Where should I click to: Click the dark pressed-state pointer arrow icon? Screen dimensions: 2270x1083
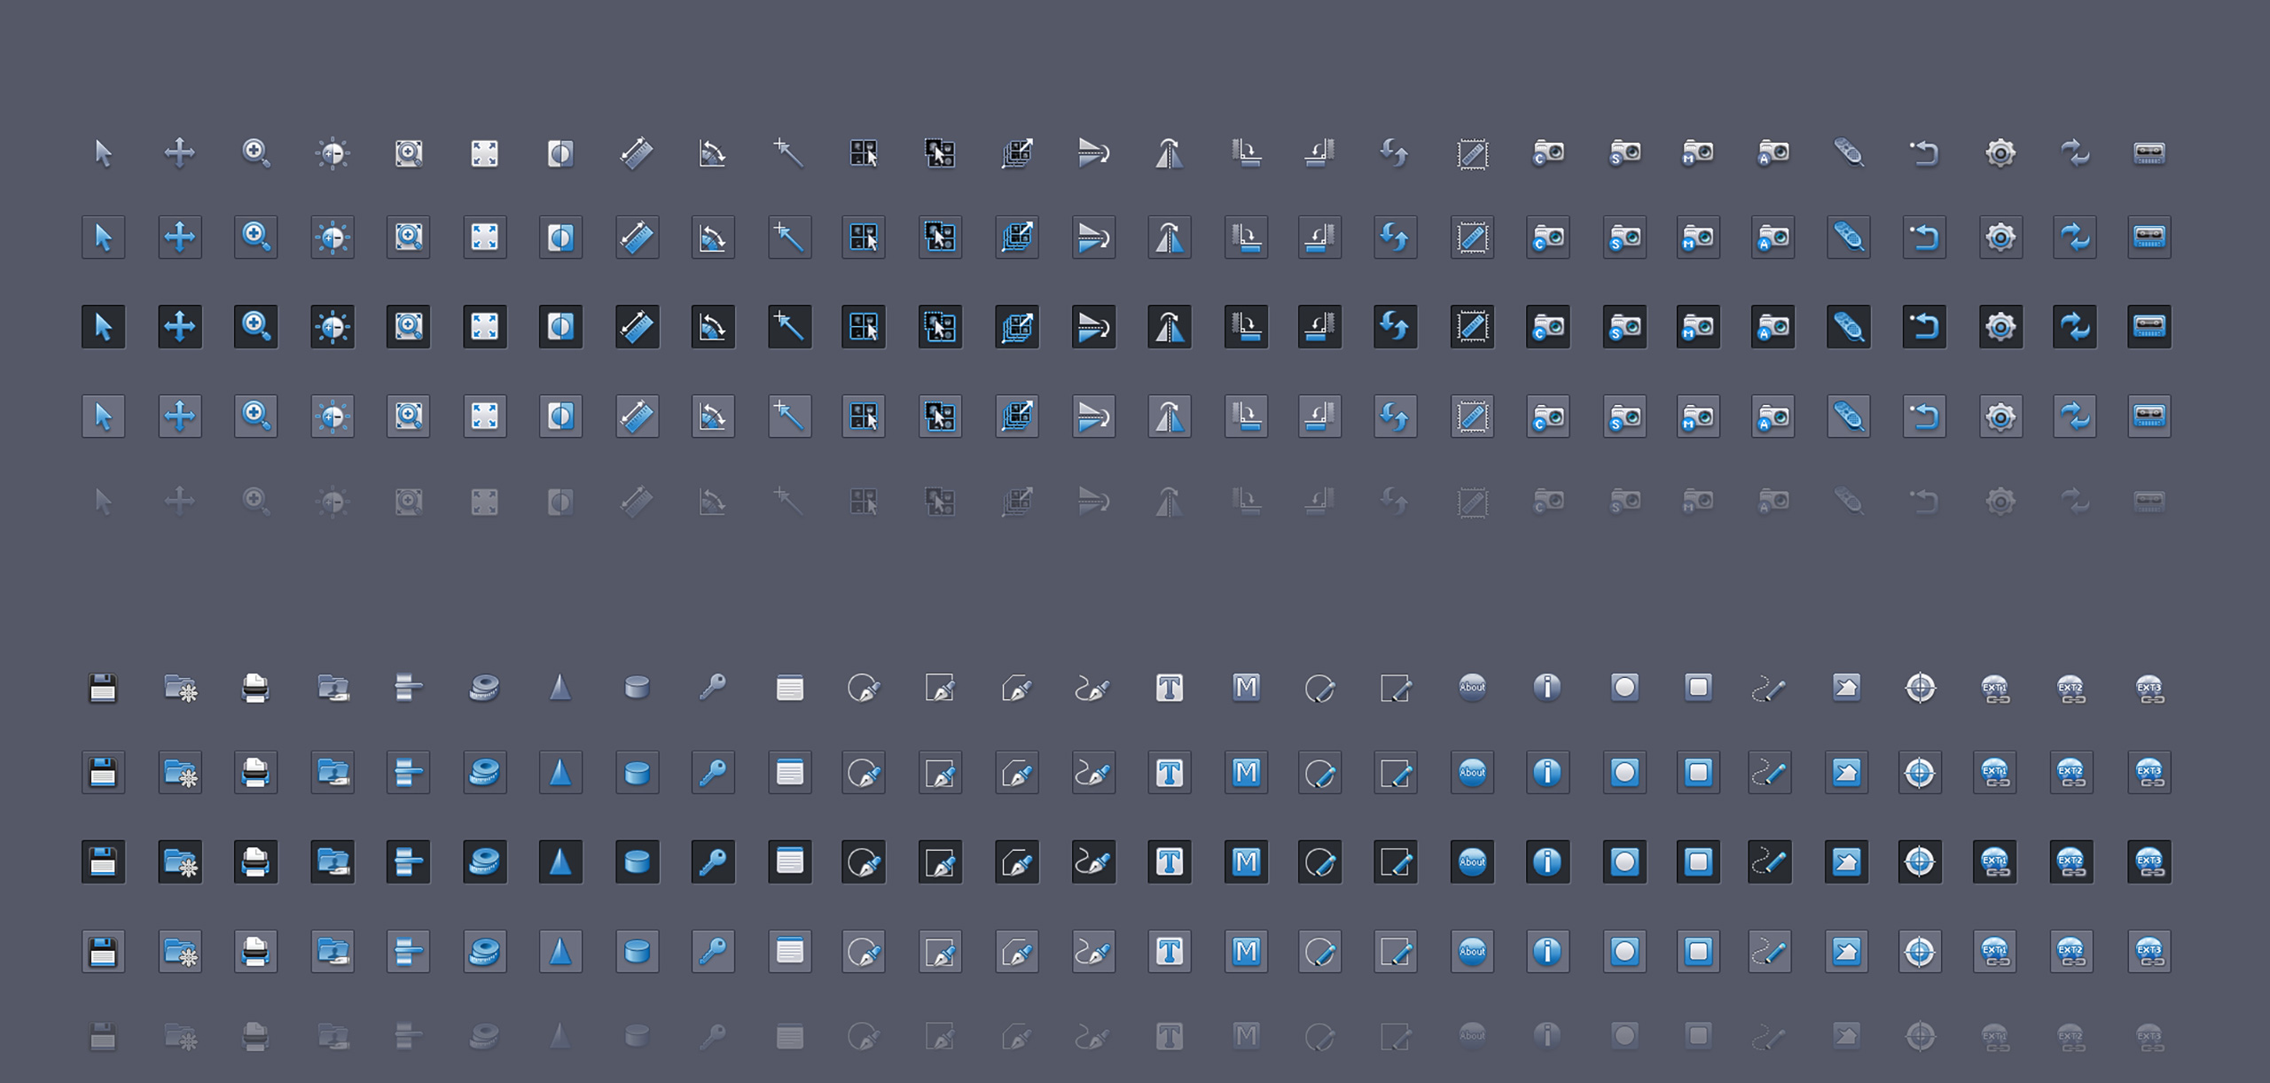(103, 327)
